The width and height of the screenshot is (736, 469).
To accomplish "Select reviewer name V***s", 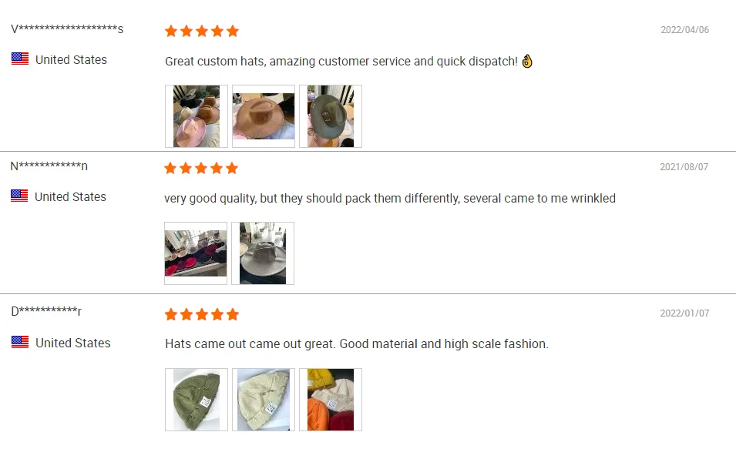I will [x=67, y=29].
